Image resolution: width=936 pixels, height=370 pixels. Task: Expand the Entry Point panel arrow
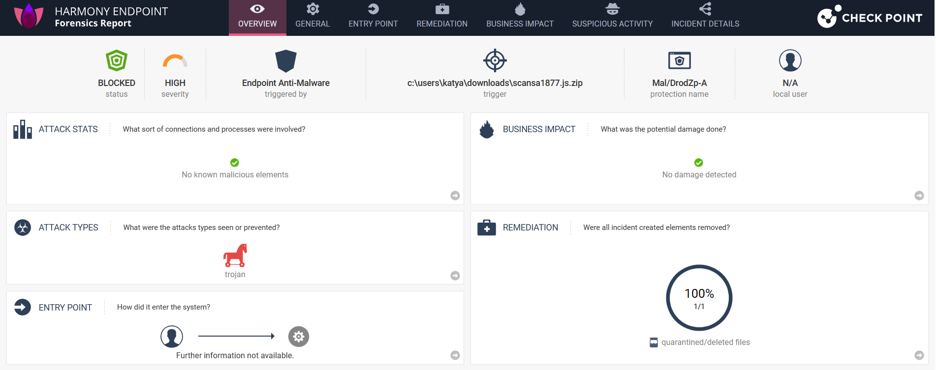[x=455, y=355]
